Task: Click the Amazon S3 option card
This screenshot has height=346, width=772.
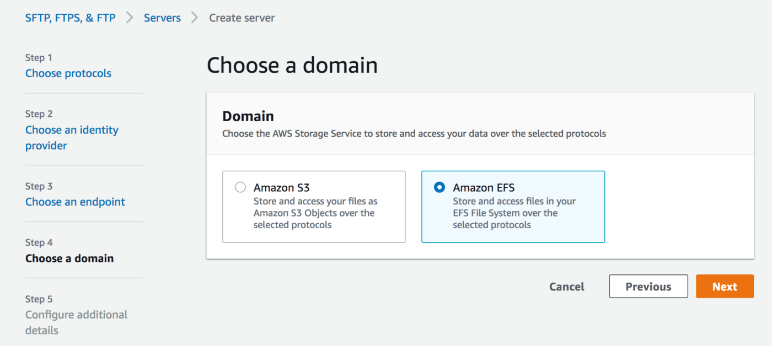Action: (314, 207)
